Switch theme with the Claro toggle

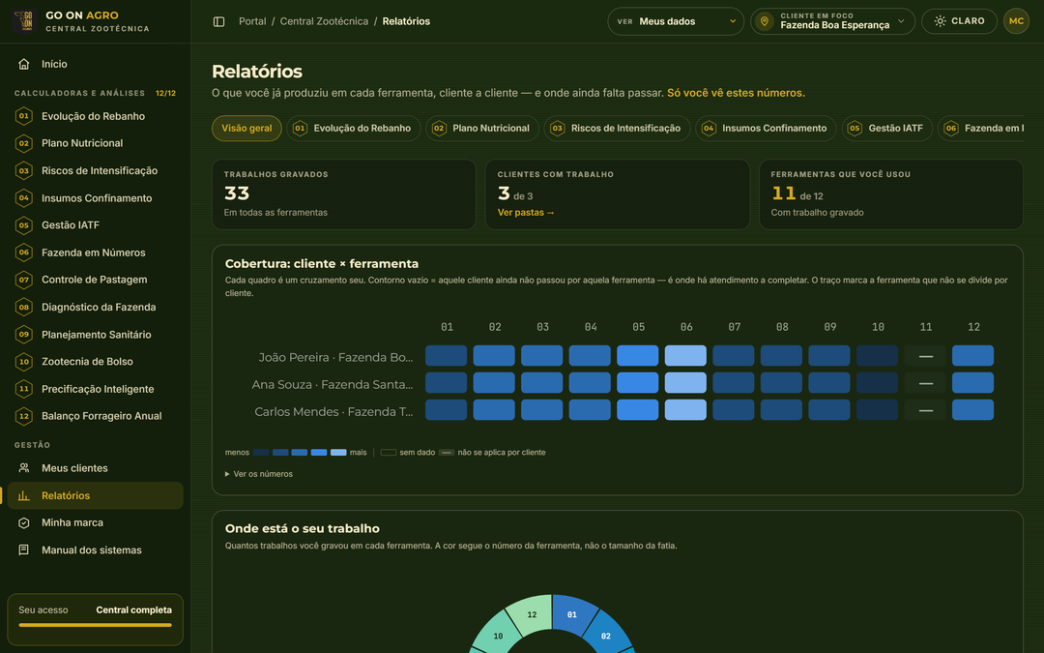[x=959, y=21]
